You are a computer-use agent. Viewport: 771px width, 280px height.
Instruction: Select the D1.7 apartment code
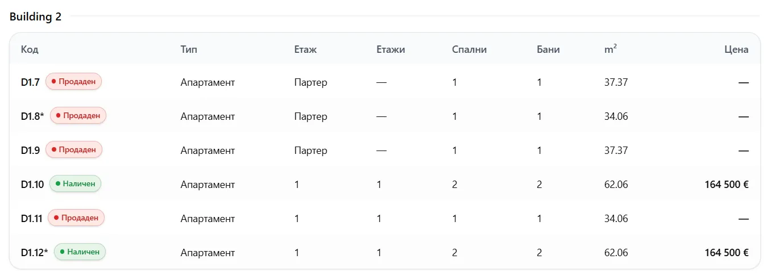(30, 82)
